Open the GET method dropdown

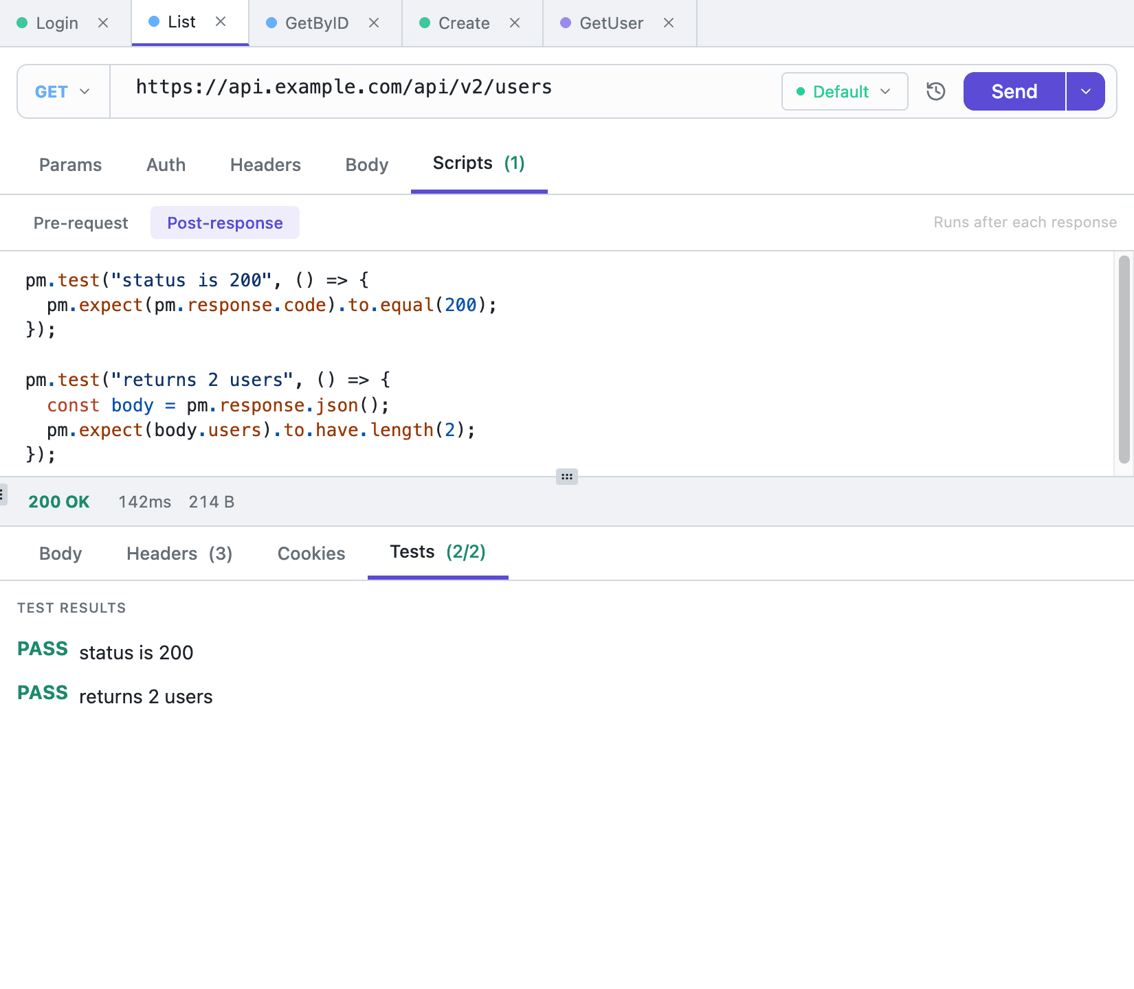point(63,91)
